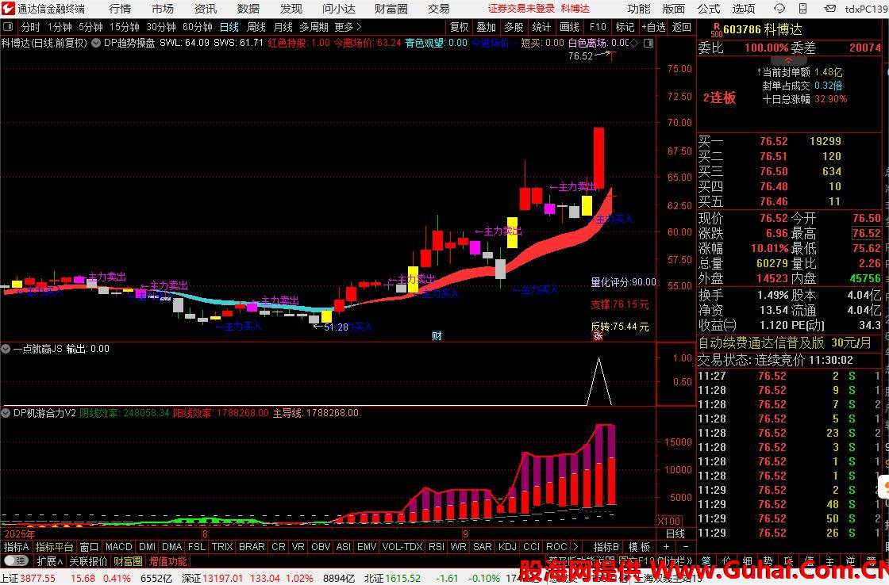Viewport: 889px width, 585px height.
Task: Open the 公式 menu
Action: 709,9
